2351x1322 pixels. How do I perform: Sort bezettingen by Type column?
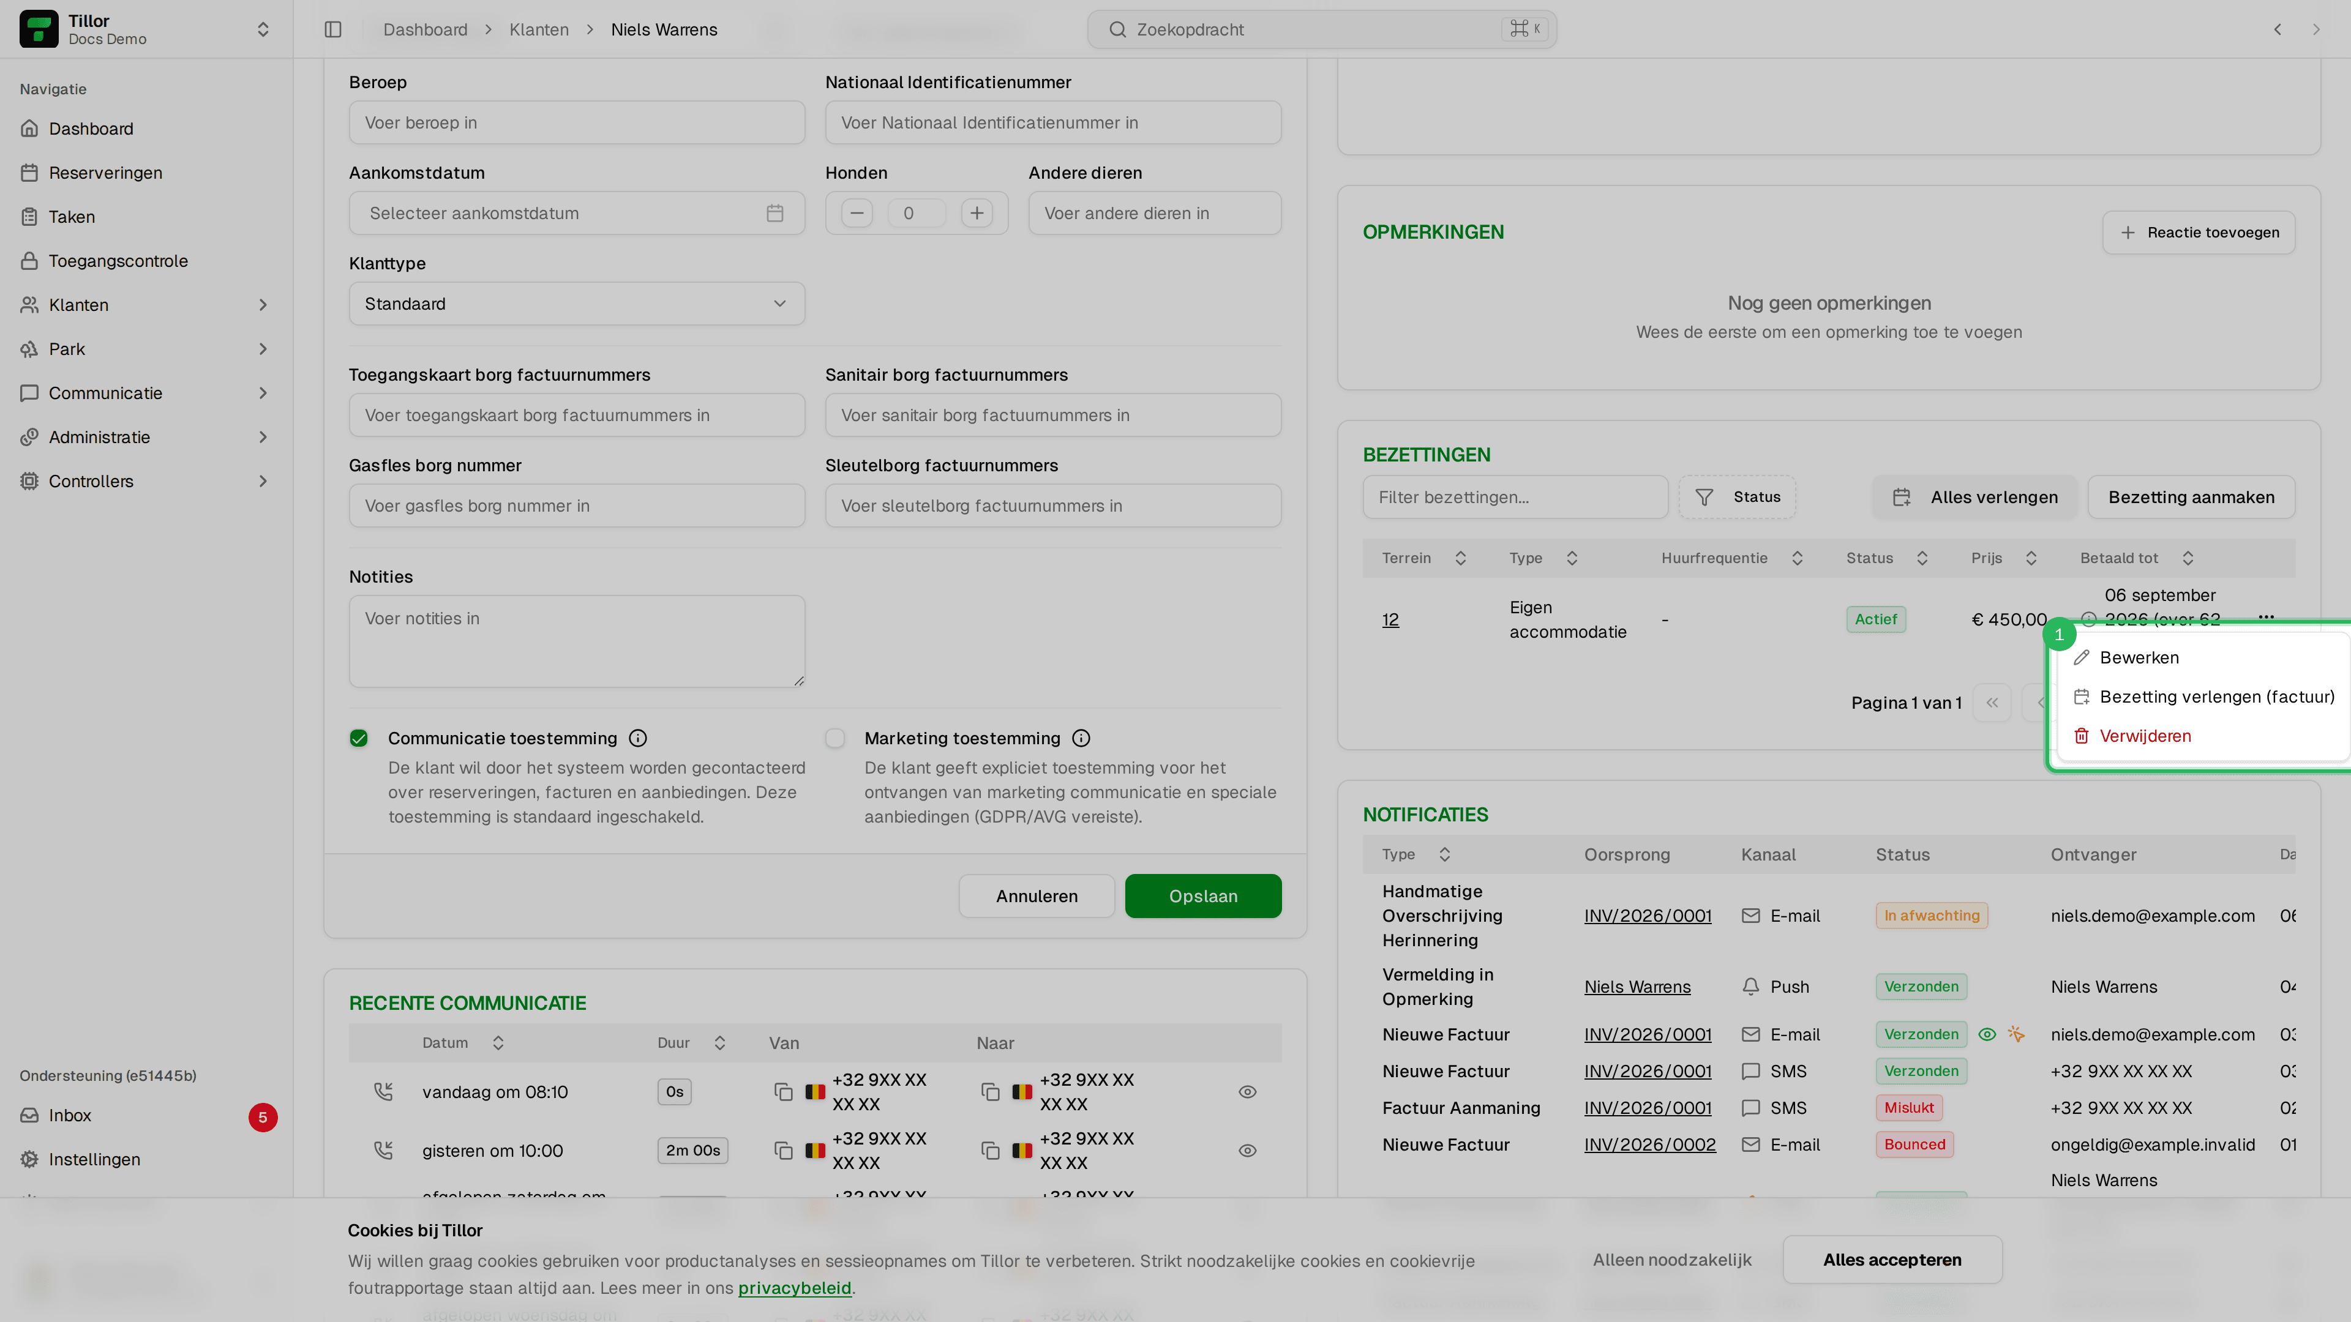coord(1543,558)
